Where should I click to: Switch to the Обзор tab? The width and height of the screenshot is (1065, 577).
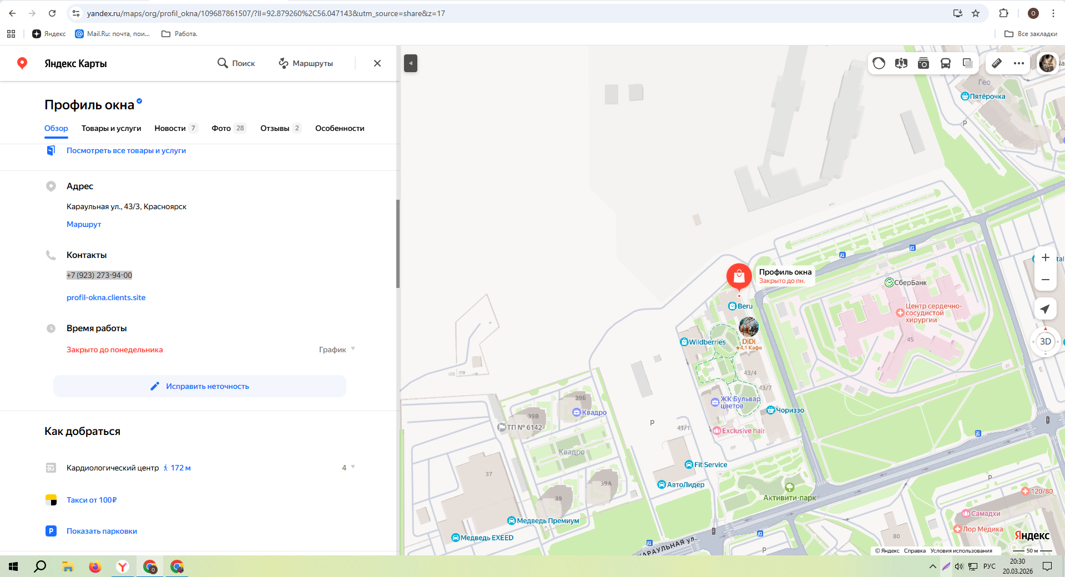56,128
